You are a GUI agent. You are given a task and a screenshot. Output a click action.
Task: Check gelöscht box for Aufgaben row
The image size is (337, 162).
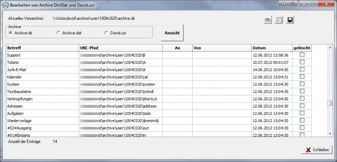(x=302, y=113)
